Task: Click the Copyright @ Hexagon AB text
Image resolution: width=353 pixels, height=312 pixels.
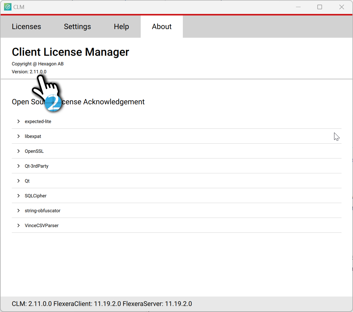Action: 38,64
